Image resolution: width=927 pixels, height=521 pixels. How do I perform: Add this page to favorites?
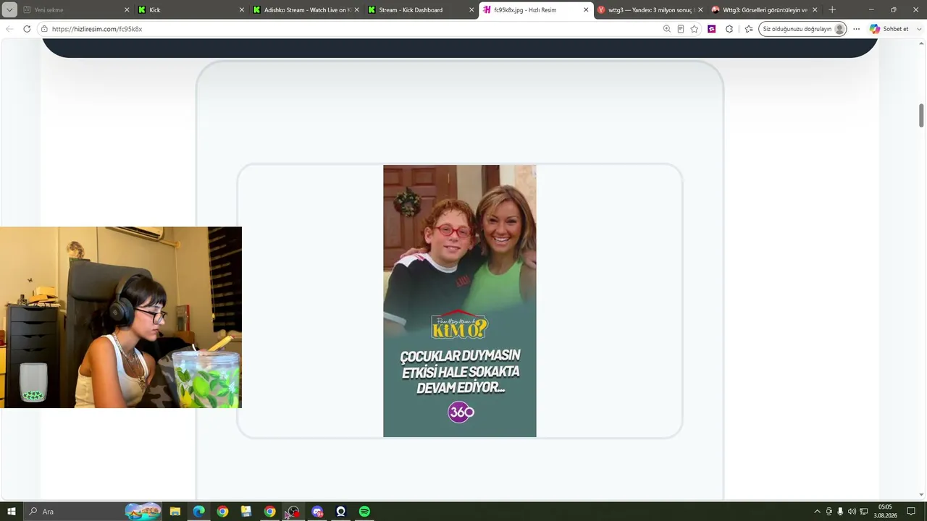point(695,29)
